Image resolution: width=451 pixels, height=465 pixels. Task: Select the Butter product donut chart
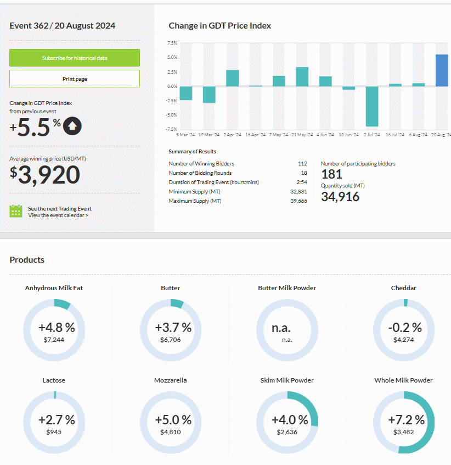(x=171, y=330)
